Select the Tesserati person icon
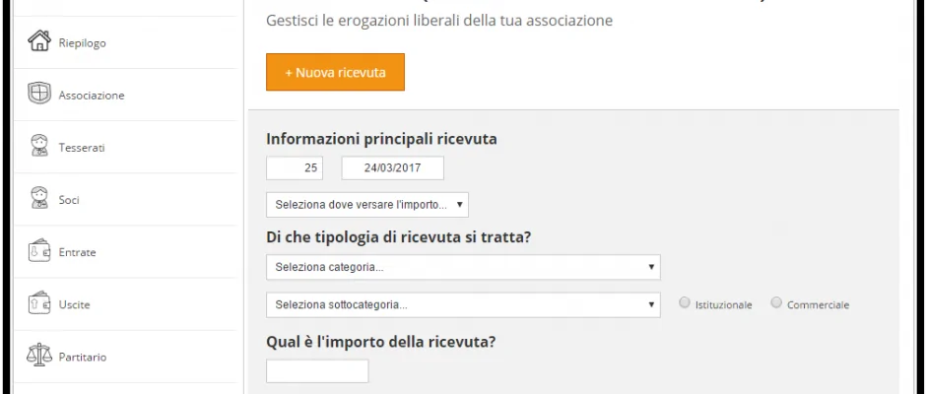Viewport: 926px width, 394px height. [x=39, y=146]
